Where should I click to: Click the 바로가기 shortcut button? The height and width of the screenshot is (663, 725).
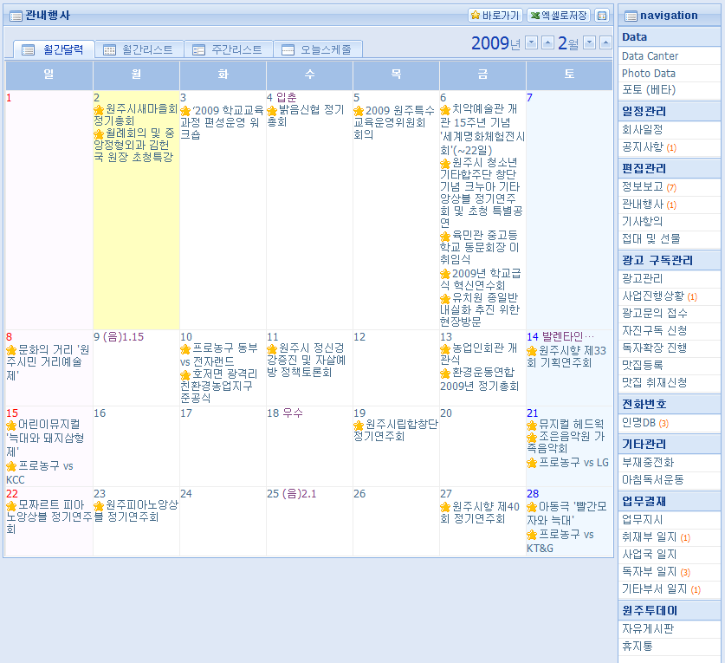(x=495, y=16)
